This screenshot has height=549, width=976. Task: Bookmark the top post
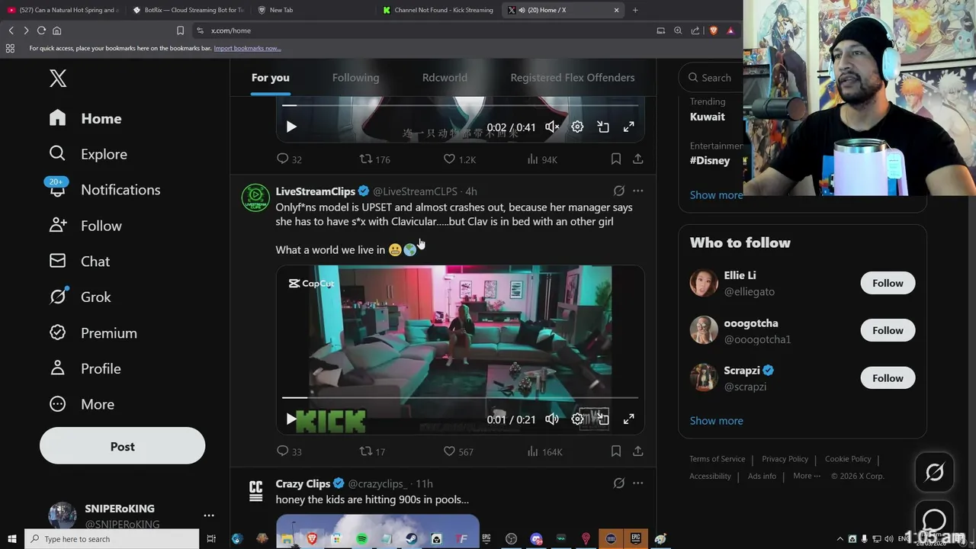[615, 159]
